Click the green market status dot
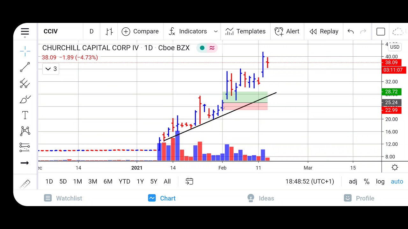408x229 pixels. coord(202,48)
